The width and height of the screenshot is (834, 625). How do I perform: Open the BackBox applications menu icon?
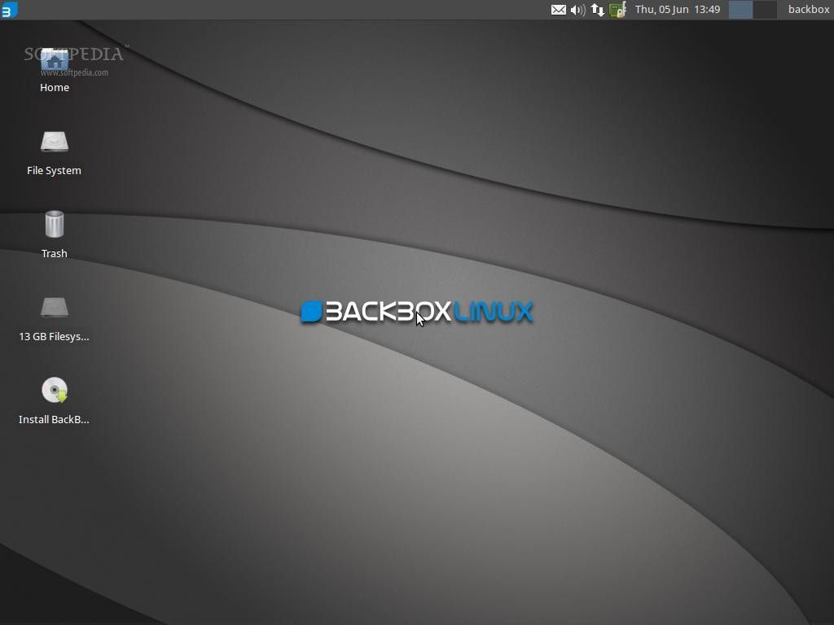click(x=9, y=10)
